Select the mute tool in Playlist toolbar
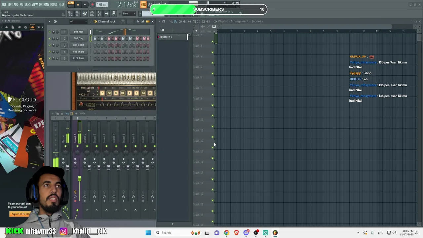This screenshot has height=238, width=423. pos(185,21)
